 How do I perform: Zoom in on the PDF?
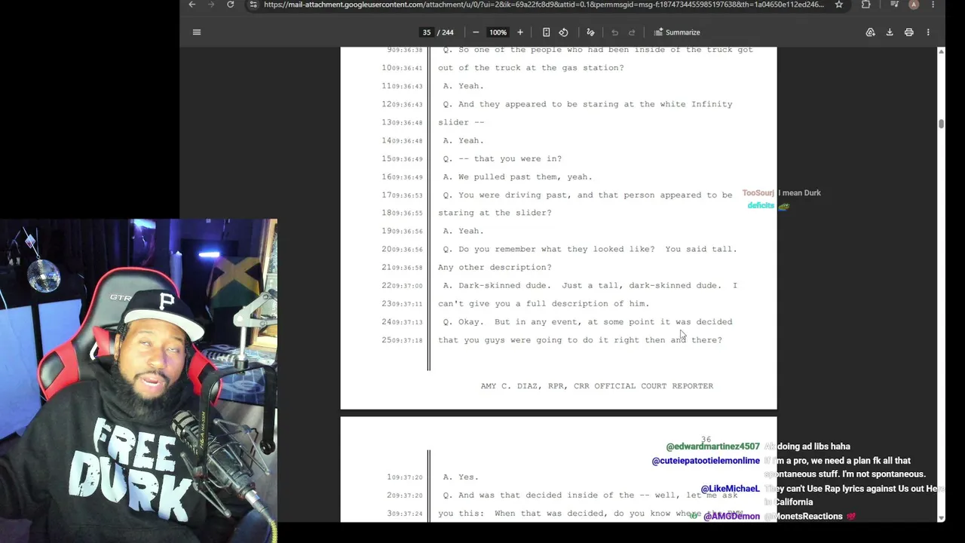pos(519,32)
